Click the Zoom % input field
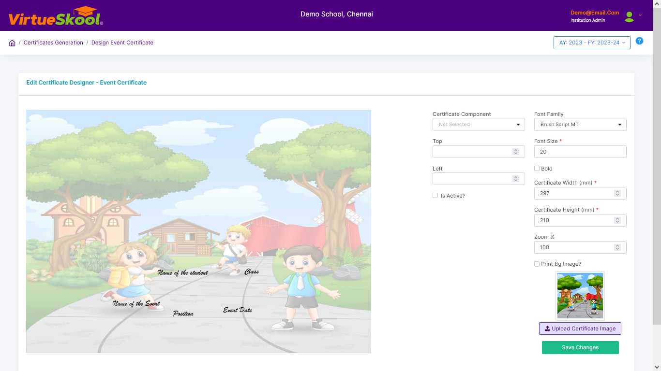The image size is (661, 371). [580, 247]
